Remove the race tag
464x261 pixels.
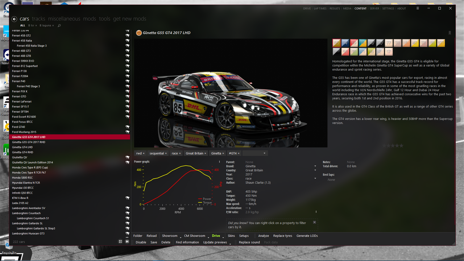[x=180, y=153]
